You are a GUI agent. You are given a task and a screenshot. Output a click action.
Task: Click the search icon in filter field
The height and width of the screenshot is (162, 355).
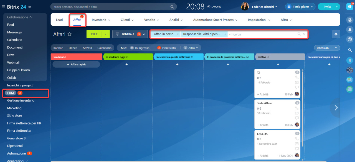point(299,34)
